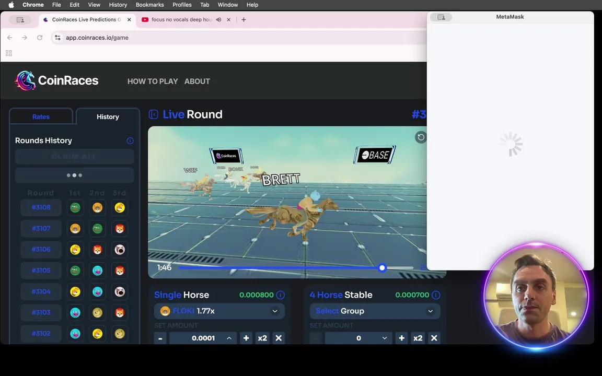This screenshot has height=376, width=602.
Task: Click 1st place coin of round #3107
Action: click(x=75, y=229)
